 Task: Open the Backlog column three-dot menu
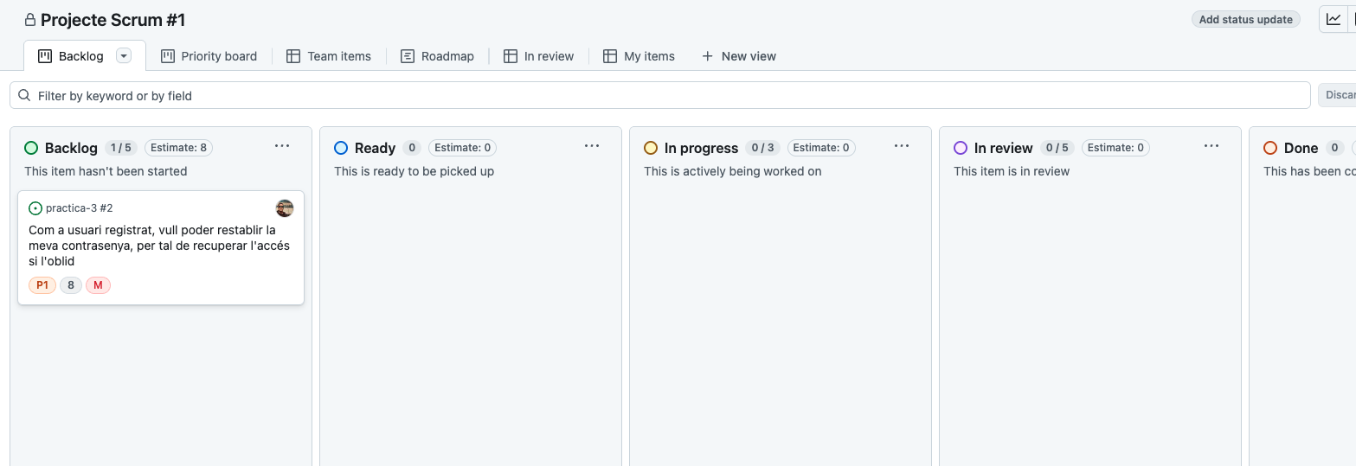tap(282, 146)
